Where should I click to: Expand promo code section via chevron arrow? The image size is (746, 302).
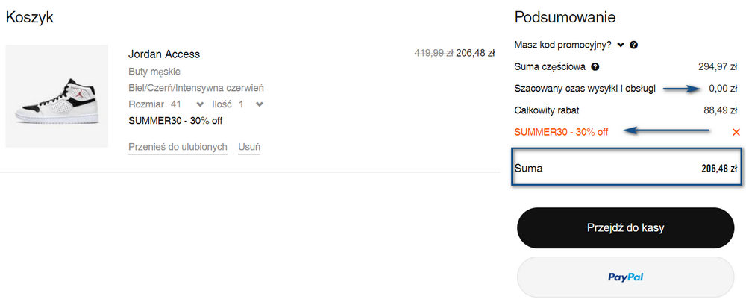click(x=620, y=45)
